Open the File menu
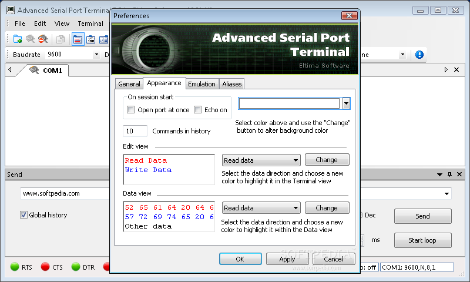Viewport: 470px width, 282px height. pyautogui.click(x=20, y=23)
